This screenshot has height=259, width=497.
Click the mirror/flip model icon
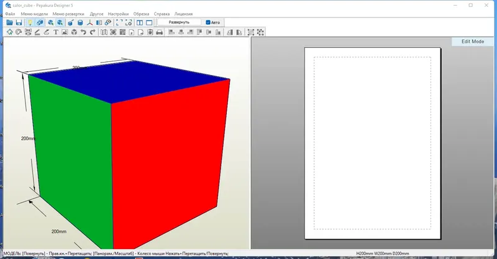pos(99,22)
